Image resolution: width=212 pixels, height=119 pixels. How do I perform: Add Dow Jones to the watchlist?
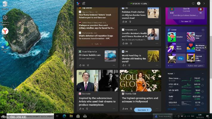pos(203,79)
